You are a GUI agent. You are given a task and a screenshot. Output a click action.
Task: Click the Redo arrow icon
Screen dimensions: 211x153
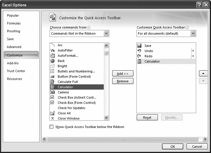(139, 56)
